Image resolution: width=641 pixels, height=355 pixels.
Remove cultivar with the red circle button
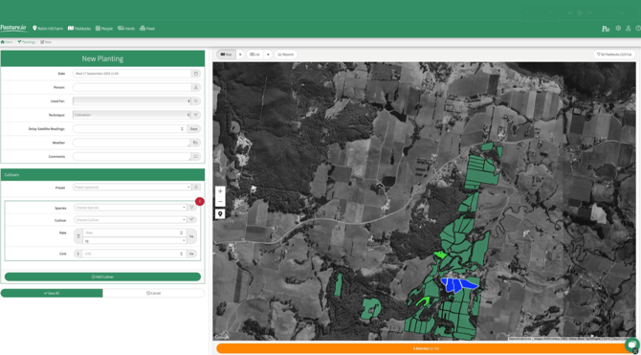coord(200,201)
